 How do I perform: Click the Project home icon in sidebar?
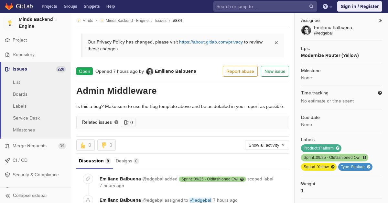click(x=7, y=40)
